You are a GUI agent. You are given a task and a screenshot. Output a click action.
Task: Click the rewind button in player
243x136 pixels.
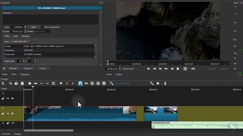pos(155,69)
